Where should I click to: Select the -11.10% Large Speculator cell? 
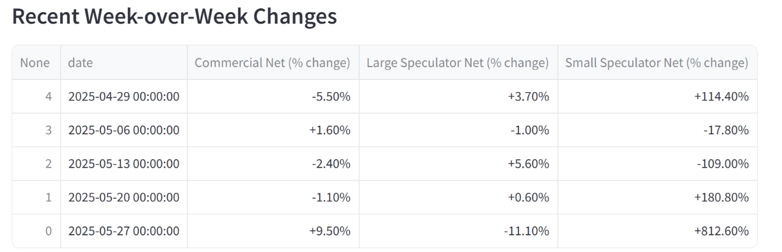coord(458,231)
